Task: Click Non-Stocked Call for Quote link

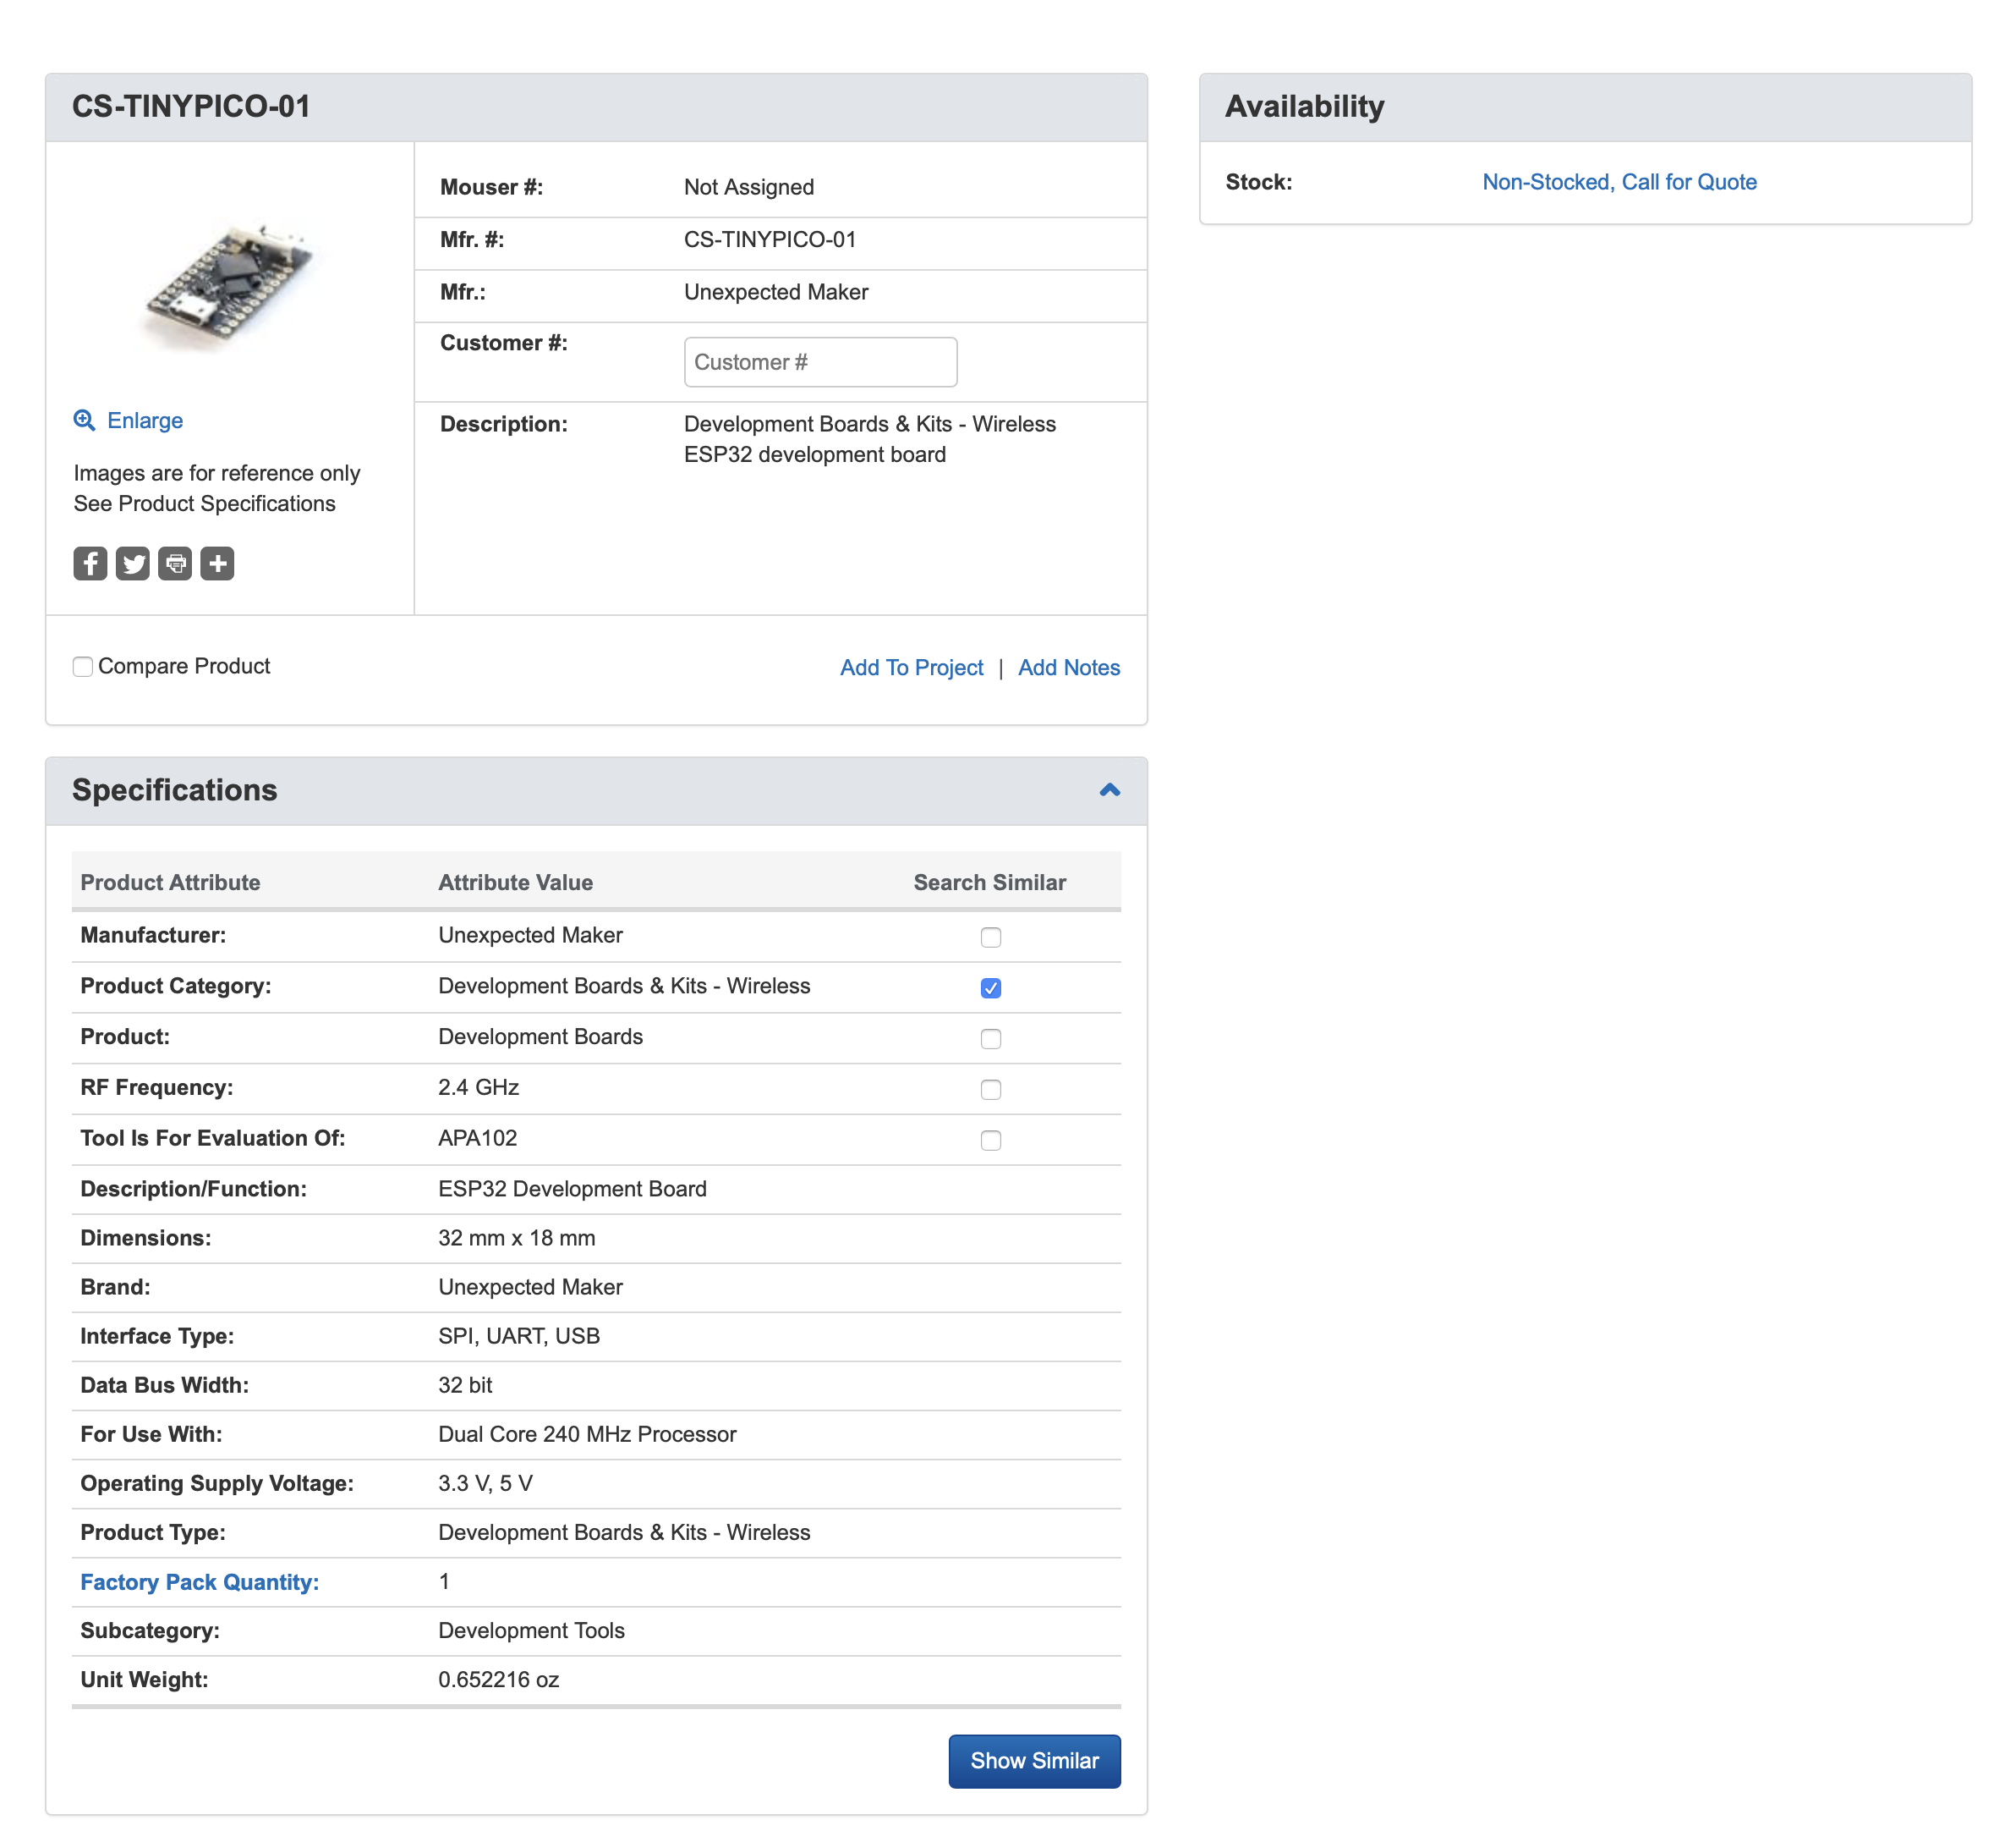Action: [1621, 179]
